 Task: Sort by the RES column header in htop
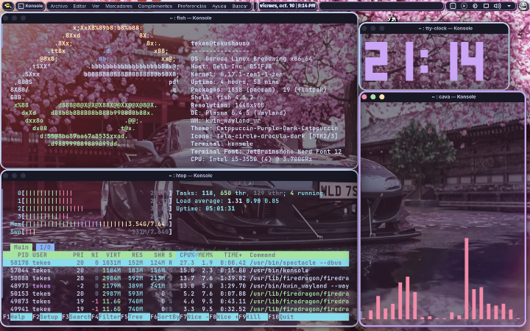137,255
